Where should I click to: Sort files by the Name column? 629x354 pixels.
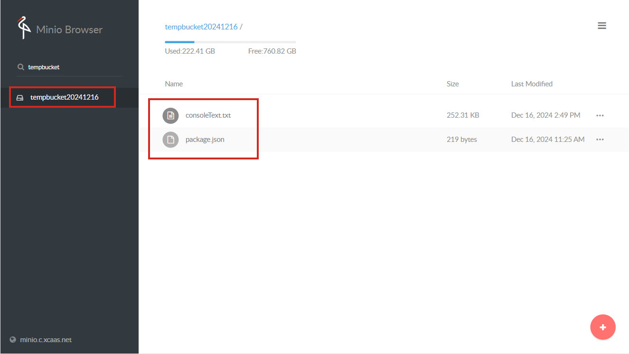[x=174, y=84]
